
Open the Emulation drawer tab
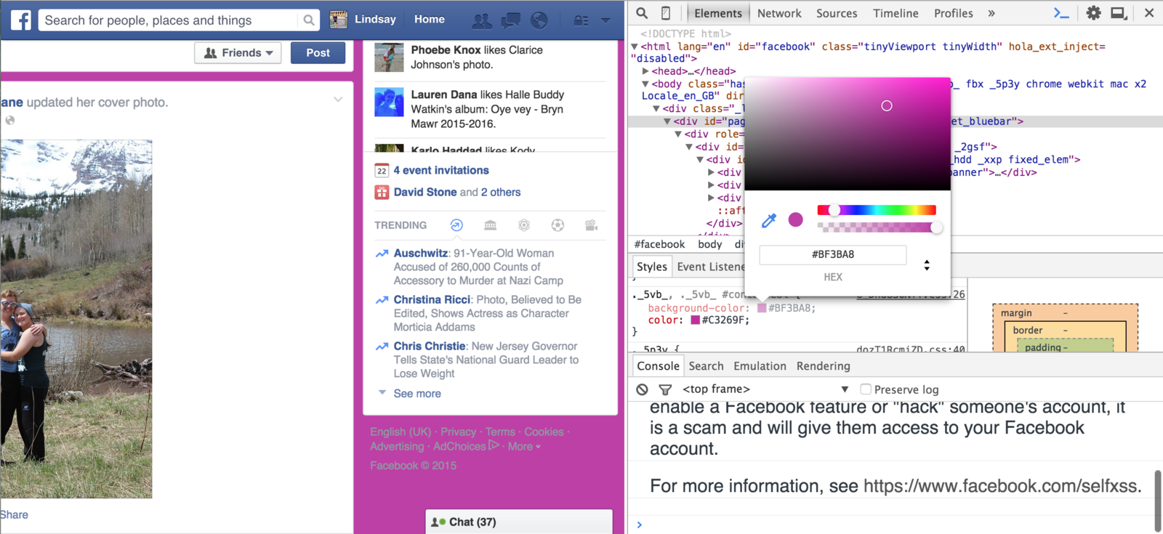click(x=760, y=366)
